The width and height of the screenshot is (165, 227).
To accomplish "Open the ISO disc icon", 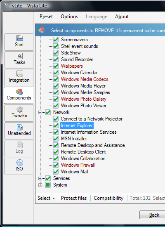I will [x=20, y=163].
